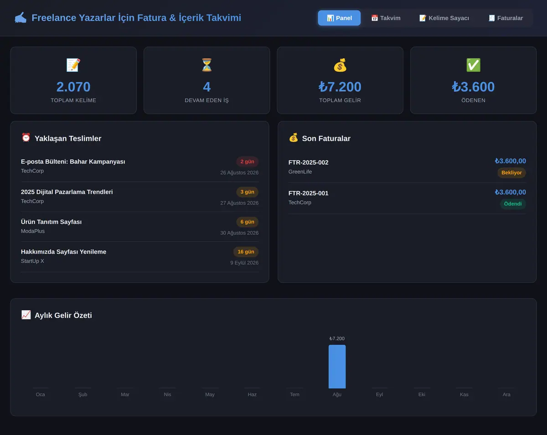
Task: Click the red "2 gün" badge
Action: pos(247,162)
